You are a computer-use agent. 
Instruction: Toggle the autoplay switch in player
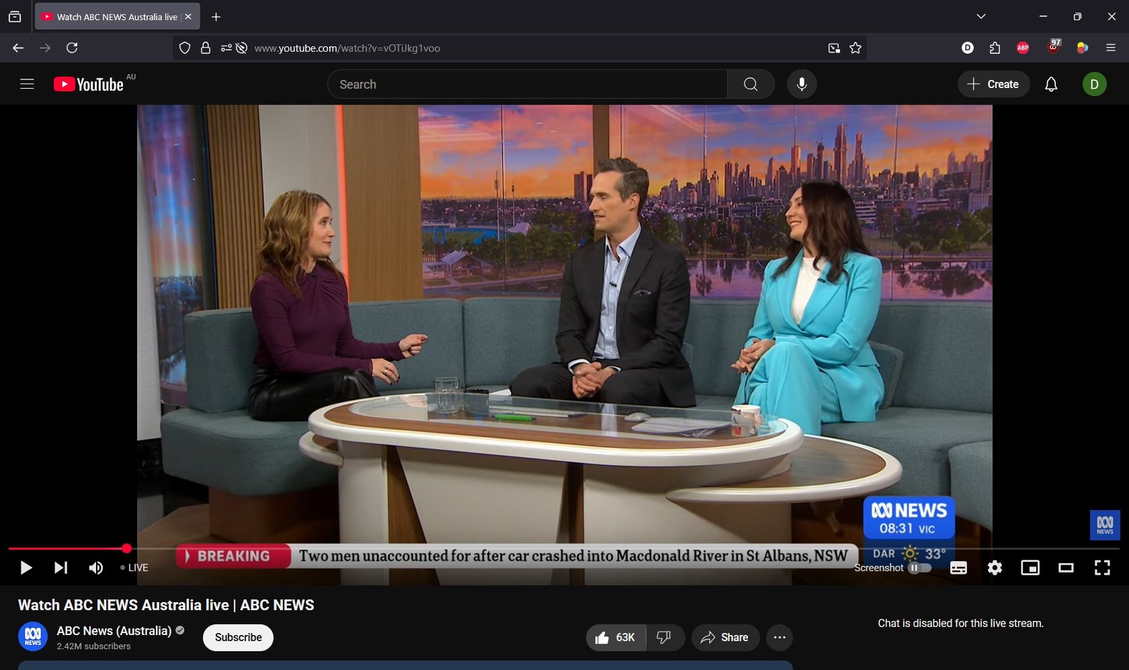point(919,568)
